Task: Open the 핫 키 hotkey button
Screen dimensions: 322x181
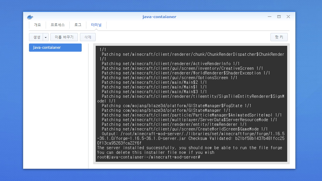Action: click(279, 37)
